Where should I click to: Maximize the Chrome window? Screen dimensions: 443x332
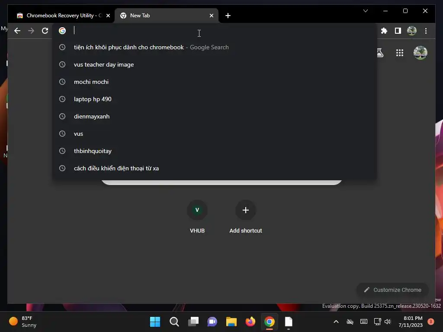coord(405,11)
